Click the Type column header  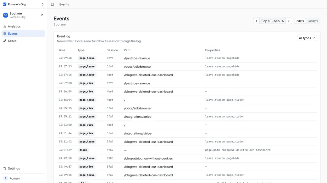point(81,50)
